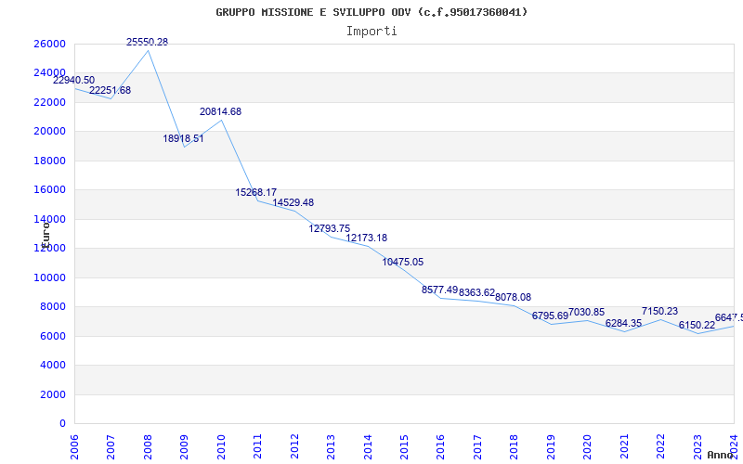The image size is (743, 464).
Task: Select the 6284.35 data label
Action: tap(623, 323)
